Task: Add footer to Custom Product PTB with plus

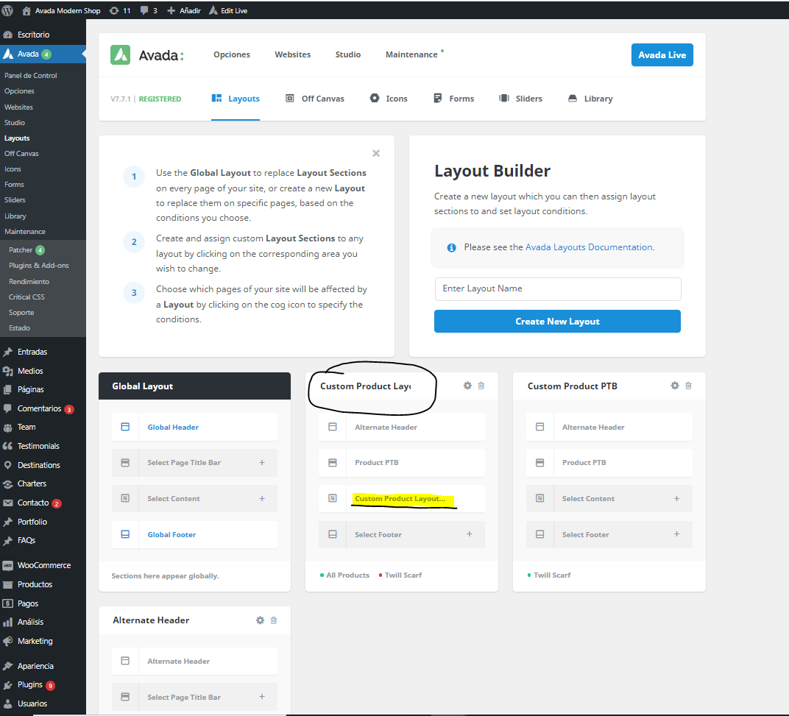Action: click(x=676, y=534)
